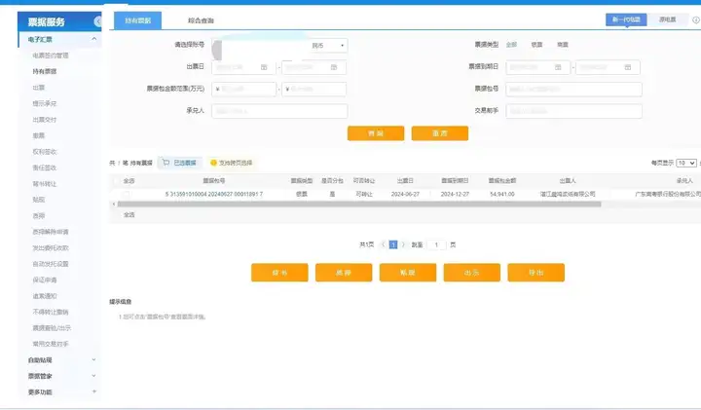Open calendar icon of 票据到期日 end date
Viewport: 701px width, 410px height.
[628, 67]
